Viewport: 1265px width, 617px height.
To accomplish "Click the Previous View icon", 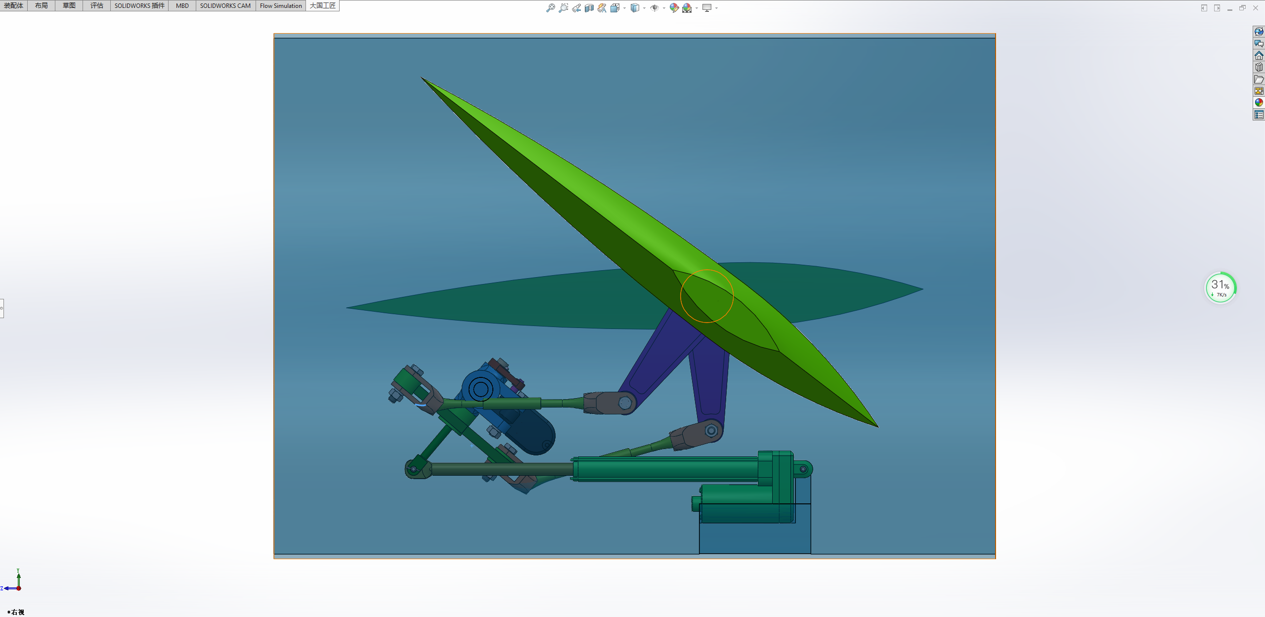I will [576, 8].
